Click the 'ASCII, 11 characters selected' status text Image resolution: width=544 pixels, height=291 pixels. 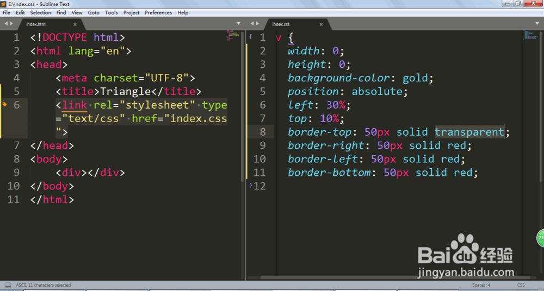click(x=43, y=285)
